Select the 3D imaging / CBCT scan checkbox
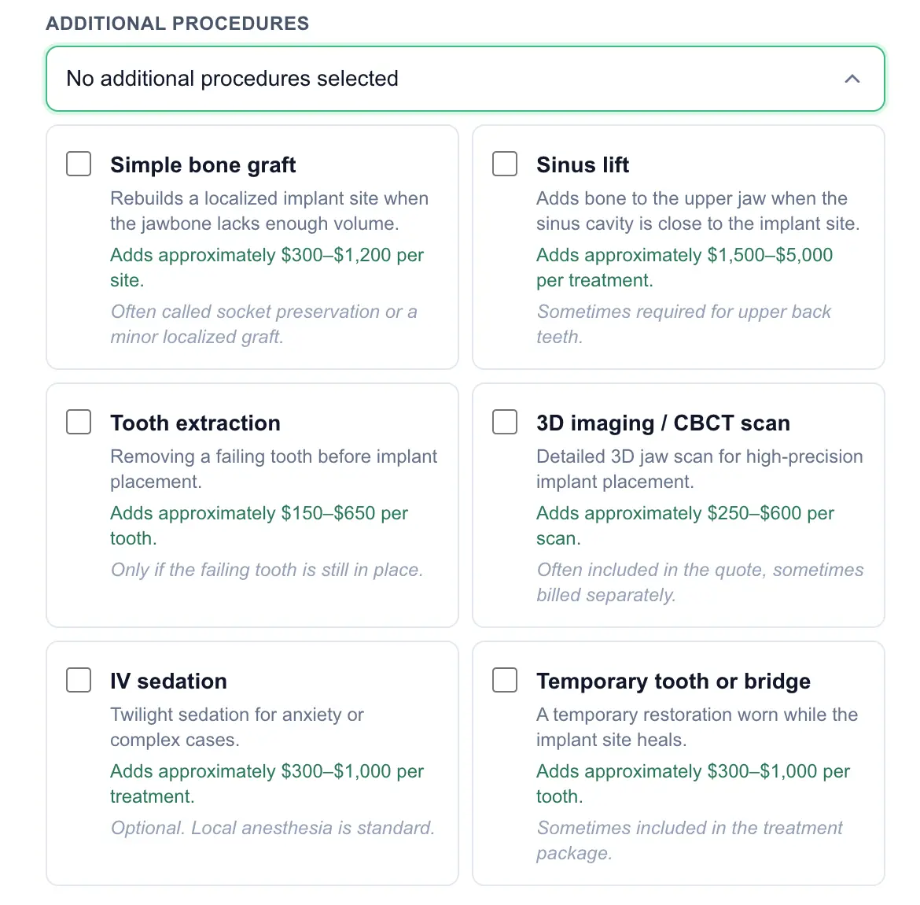920x905 pixels. (x=505, y=422)
